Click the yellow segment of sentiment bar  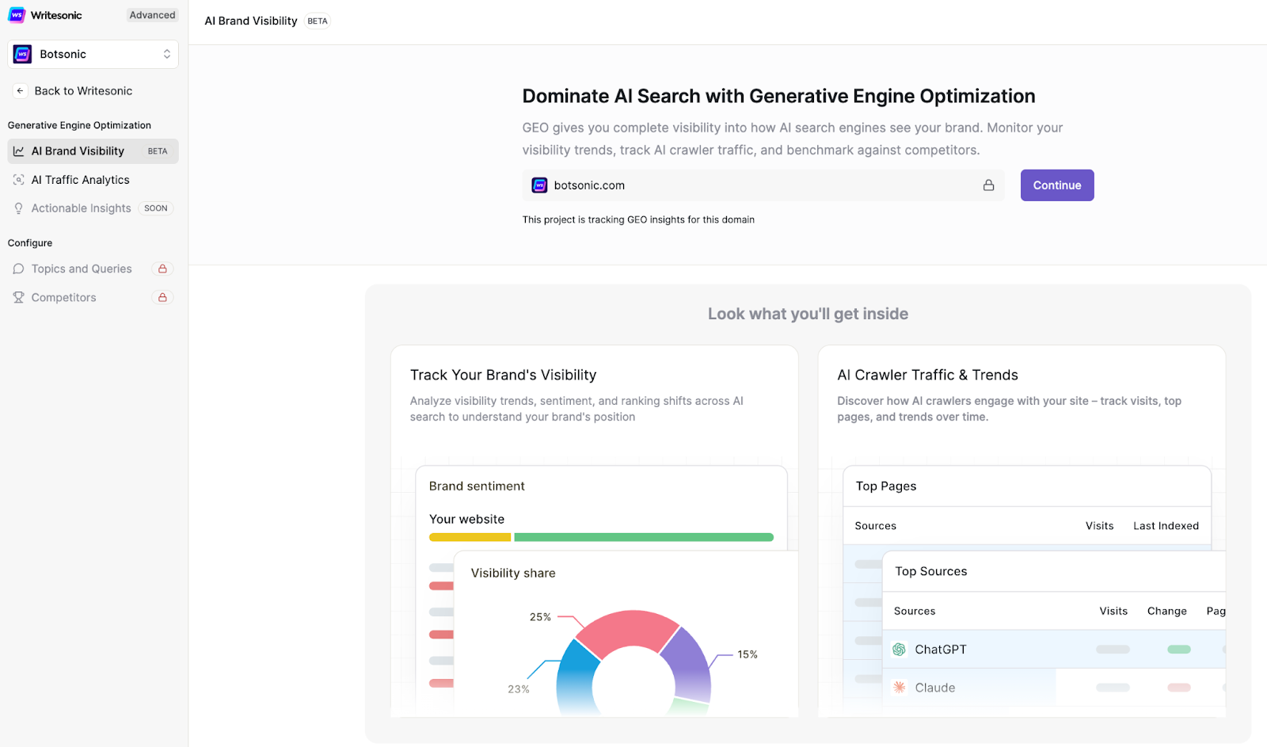point(470,537)
